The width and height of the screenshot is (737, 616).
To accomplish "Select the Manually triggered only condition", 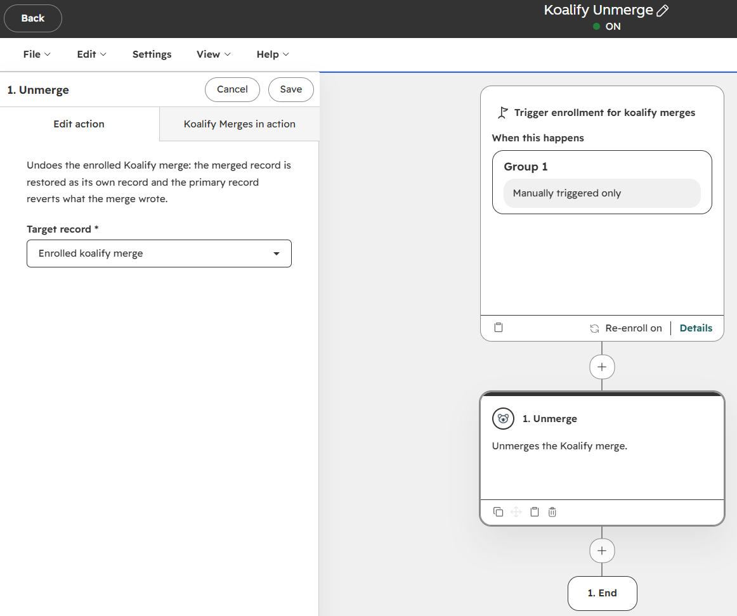I will pyautogui.click(x=602, y=193).
